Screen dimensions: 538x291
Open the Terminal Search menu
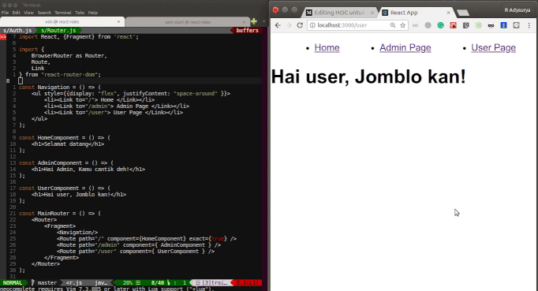click(x=44, y=13)
